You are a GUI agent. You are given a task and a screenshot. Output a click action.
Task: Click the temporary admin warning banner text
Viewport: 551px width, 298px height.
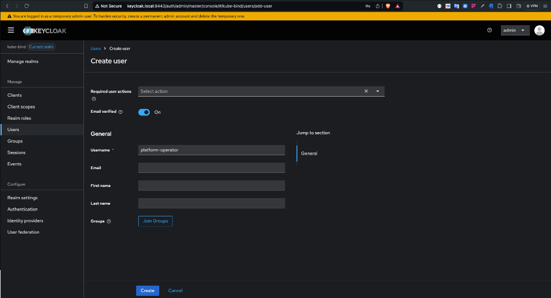coord(129,16)
